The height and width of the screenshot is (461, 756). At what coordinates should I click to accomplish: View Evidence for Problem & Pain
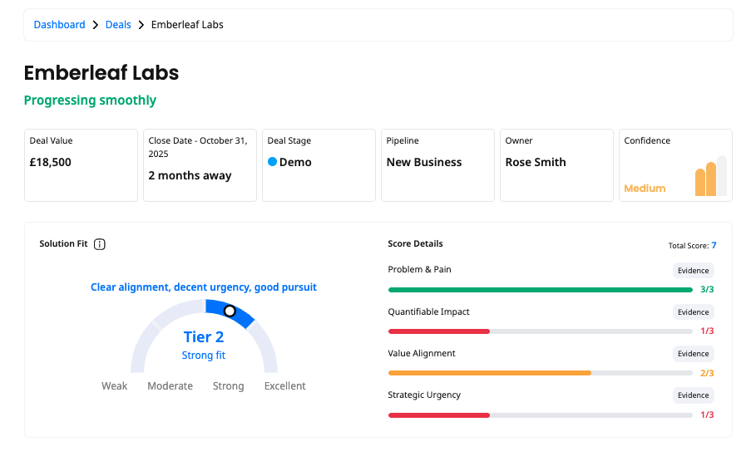693,270
